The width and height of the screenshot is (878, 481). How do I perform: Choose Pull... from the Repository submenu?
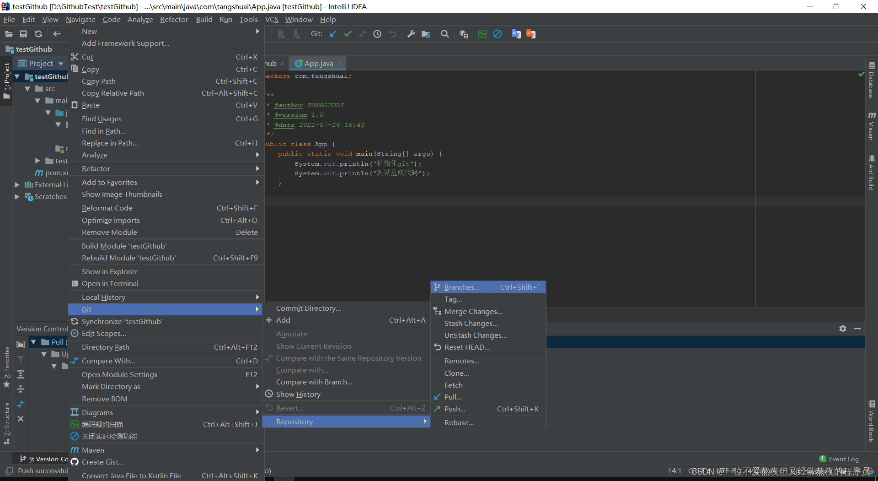click(x=488, y=397)
